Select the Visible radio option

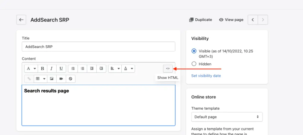pyautogui.click(x=194, y=51)
